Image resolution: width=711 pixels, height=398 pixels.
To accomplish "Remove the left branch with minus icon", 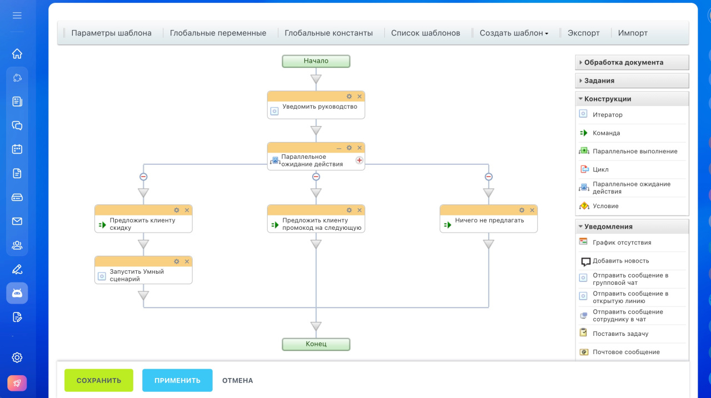I will (143, 177).
